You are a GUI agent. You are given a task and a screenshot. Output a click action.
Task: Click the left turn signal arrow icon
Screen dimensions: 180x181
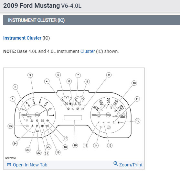pos(68,109)
